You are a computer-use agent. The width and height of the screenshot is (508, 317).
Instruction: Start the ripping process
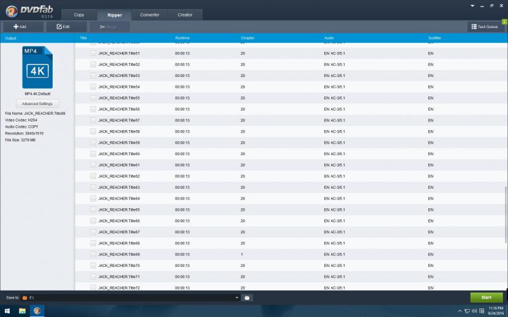(x=487, y=297)
